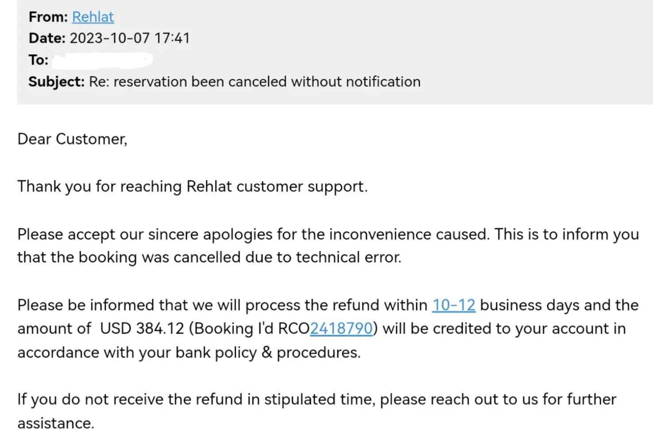This screenshot has height=443, width=653.
Task: Click the date 2023-10-07 17:41
Action: [130, 38]
